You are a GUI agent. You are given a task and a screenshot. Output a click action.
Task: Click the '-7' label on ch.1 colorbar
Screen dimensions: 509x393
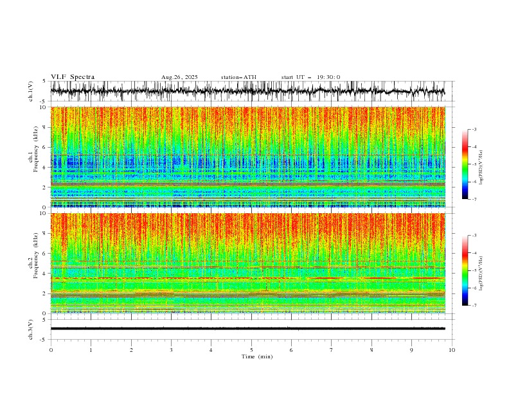pos(474,199)
